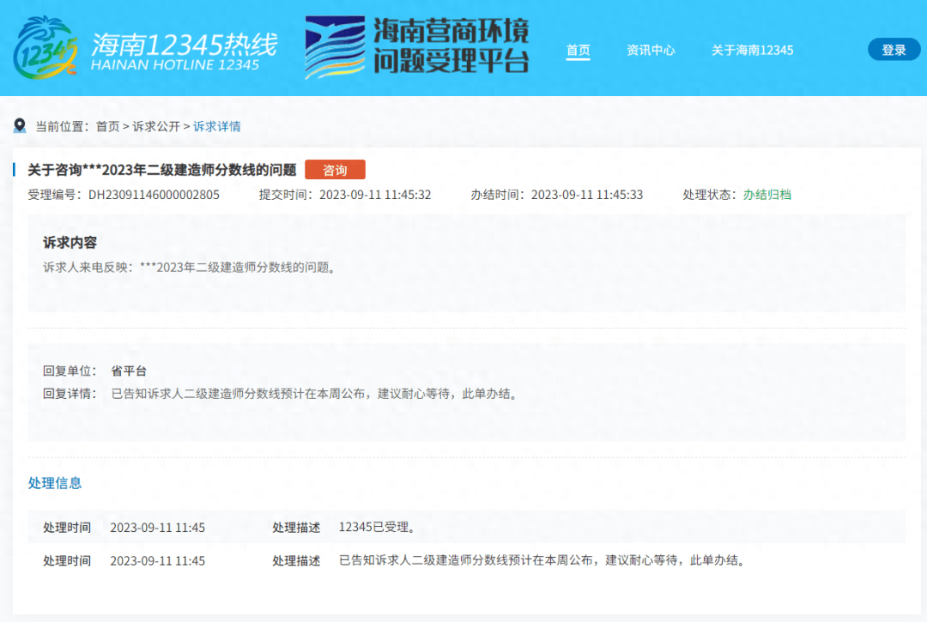Click the text 诉求人来电反映：***2023年二级建造师分数线的问题。
The height and width of the screenshot is (622, 927).
[191, 268]
